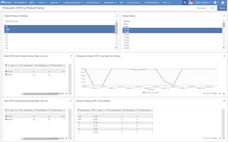228x142 pixels.
Task: Click the Preview button
Action: pos(222,8)
